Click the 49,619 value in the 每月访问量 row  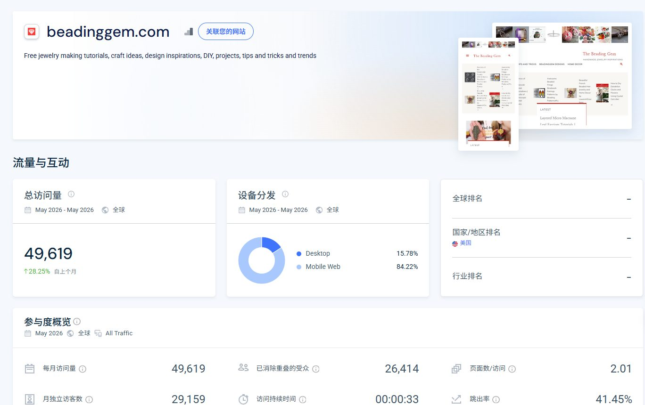coord(189,369)
